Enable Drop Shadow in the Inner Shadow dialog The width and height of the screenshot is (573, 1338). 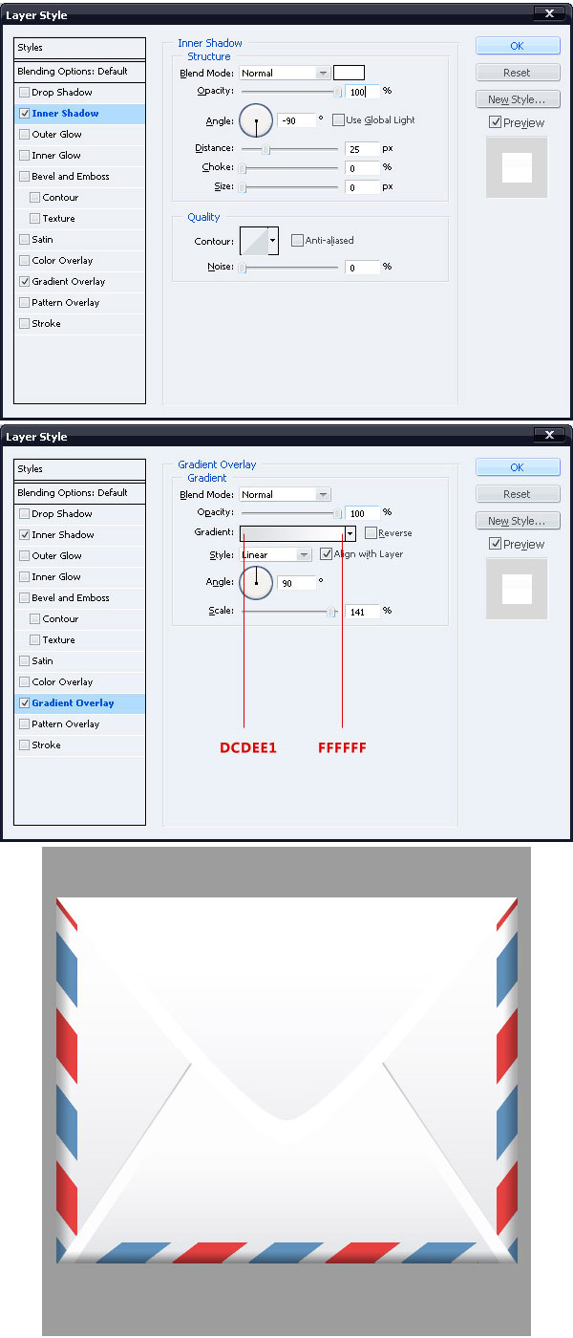[24, 93]
